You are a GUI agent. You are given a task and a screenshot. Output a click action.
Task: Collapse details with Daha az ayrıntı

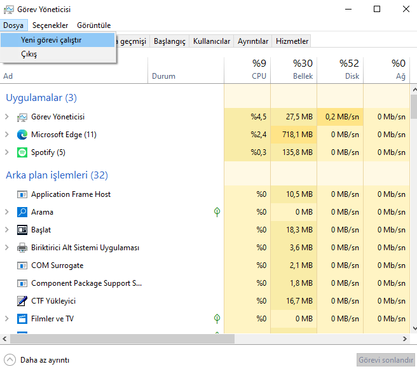click(37, 359)
